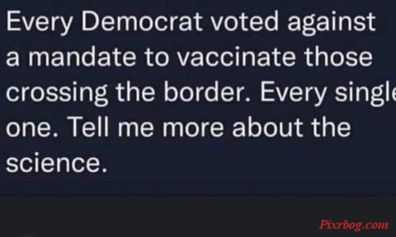Viewport: 396px width, 237px height.
Task: Click the word "those" ending the second line
Action: coord(338,57)
